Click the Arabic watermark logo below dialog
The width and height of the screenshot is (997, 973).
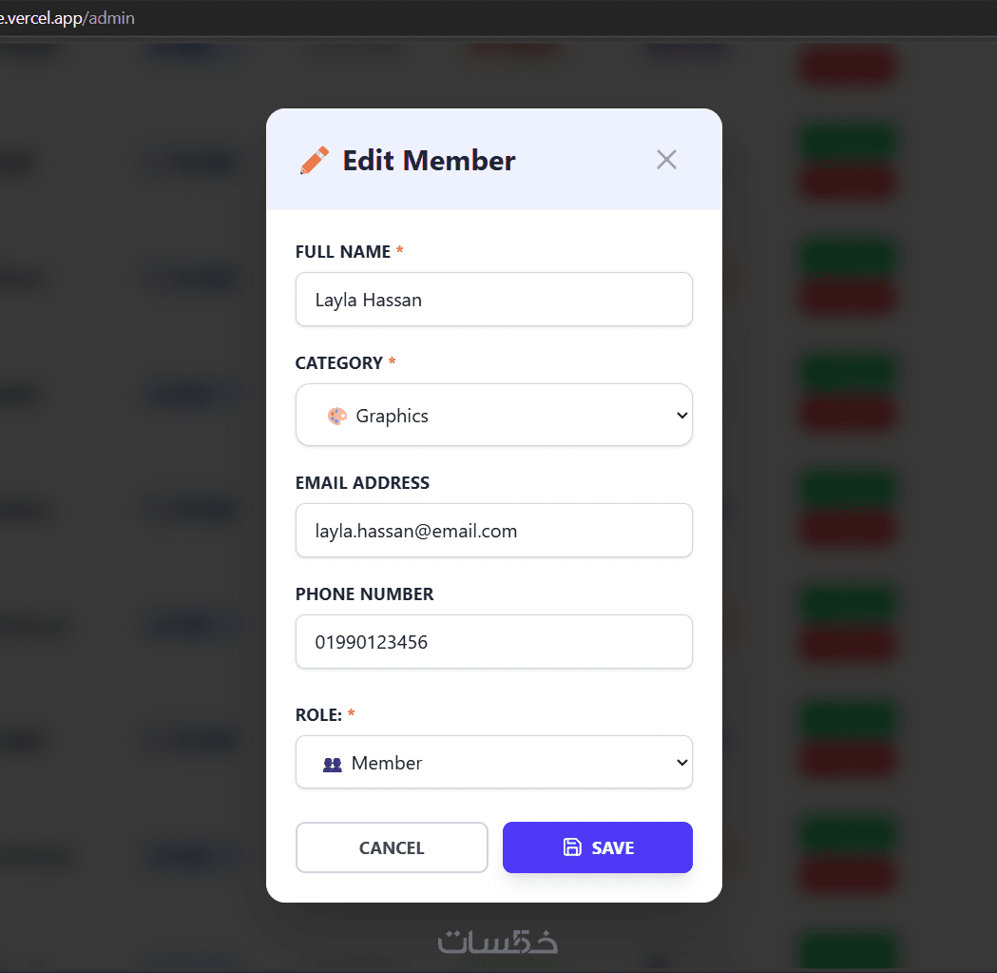[497, 942]
